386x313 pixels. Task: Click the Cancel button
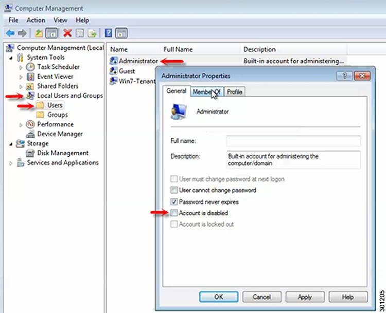click(261, 297)
